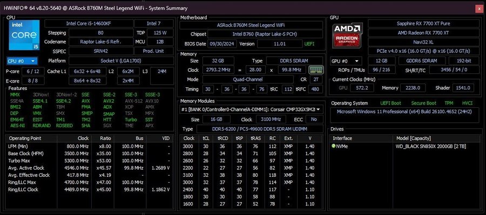The image size is (486, 215).
Task: Click the green UEFI label
Action: pyautogui.click(x=309, y=44)
